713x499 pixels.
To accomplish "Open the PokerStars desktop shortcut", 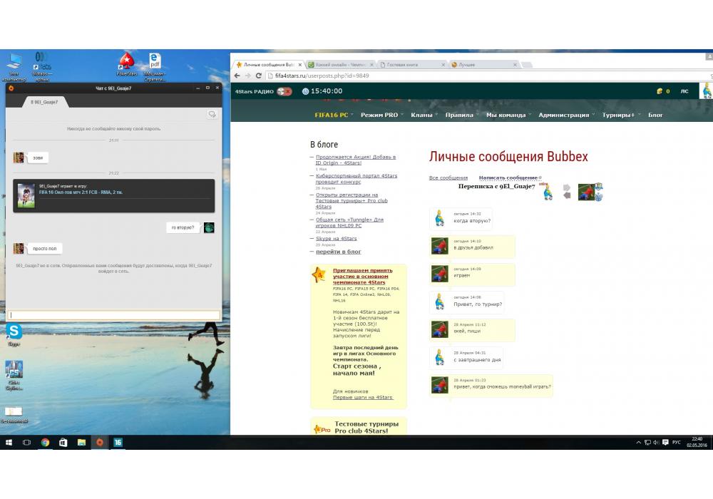I will [126, 64].
